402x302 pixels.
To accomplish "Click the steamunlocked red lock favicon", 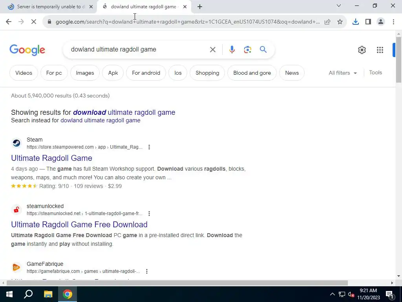I will pos(16,210).
